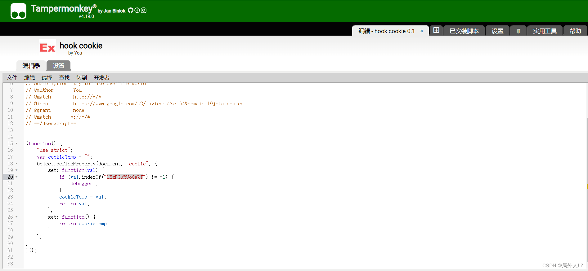Click line number 33 in the gutter
The image size is (588, 271).
(x=10, y=264)
